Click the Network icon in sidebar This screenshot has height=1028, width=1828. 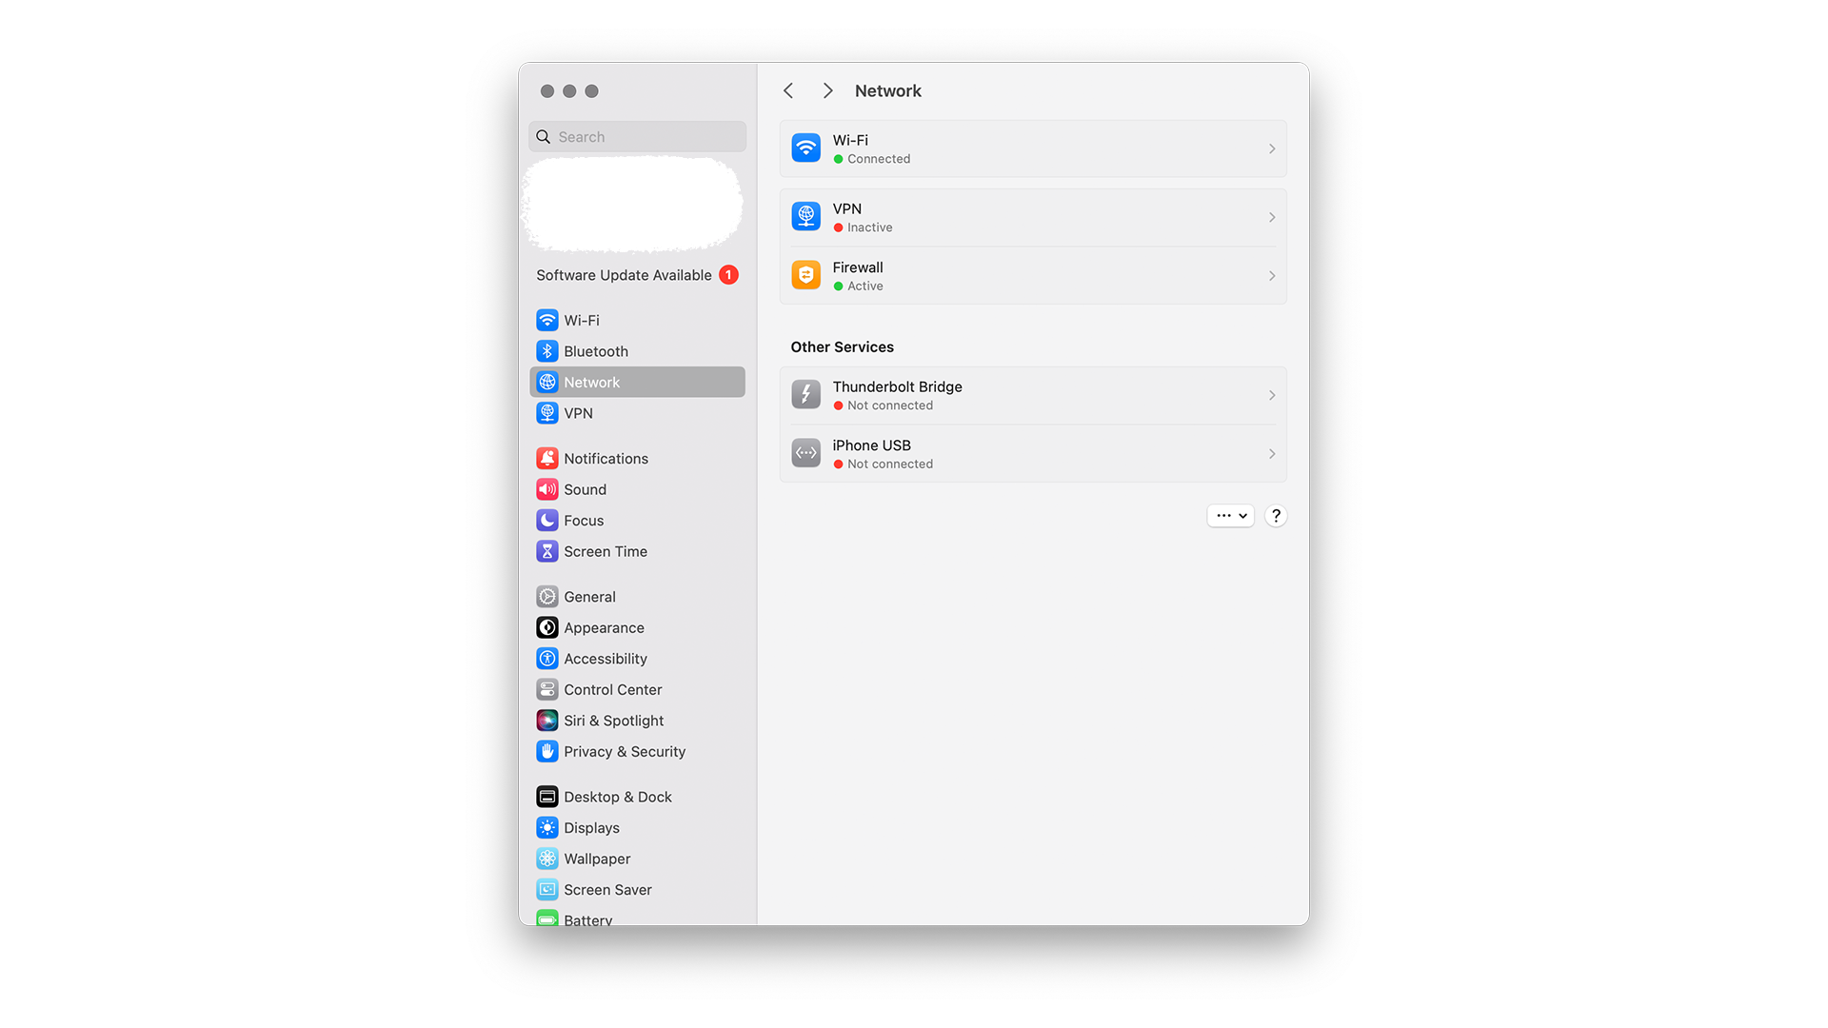point(547,382)
